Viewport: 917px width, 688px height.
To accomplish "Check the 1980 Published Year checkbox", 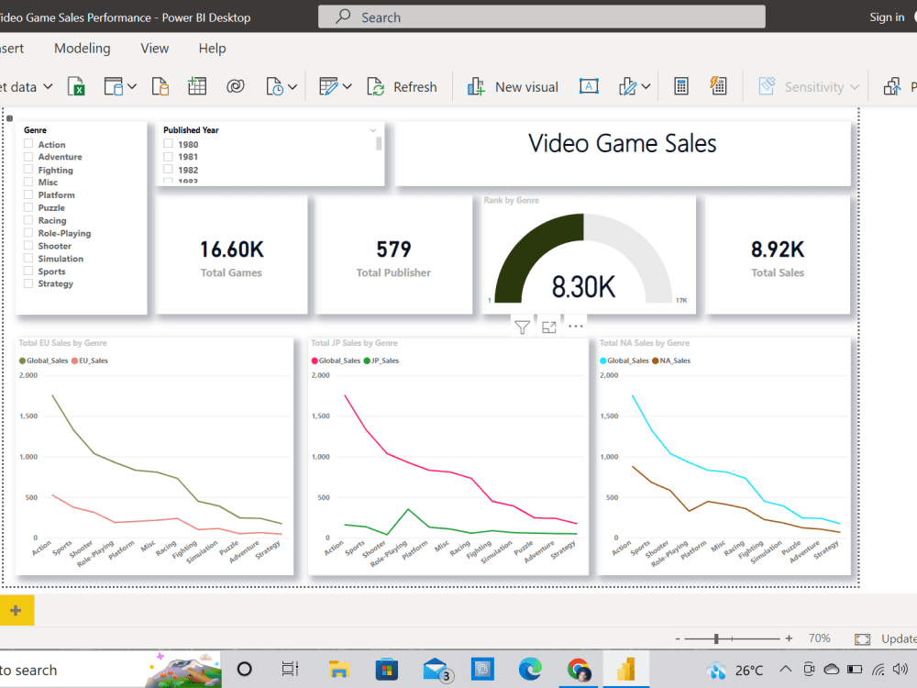I will coord(168,143).
